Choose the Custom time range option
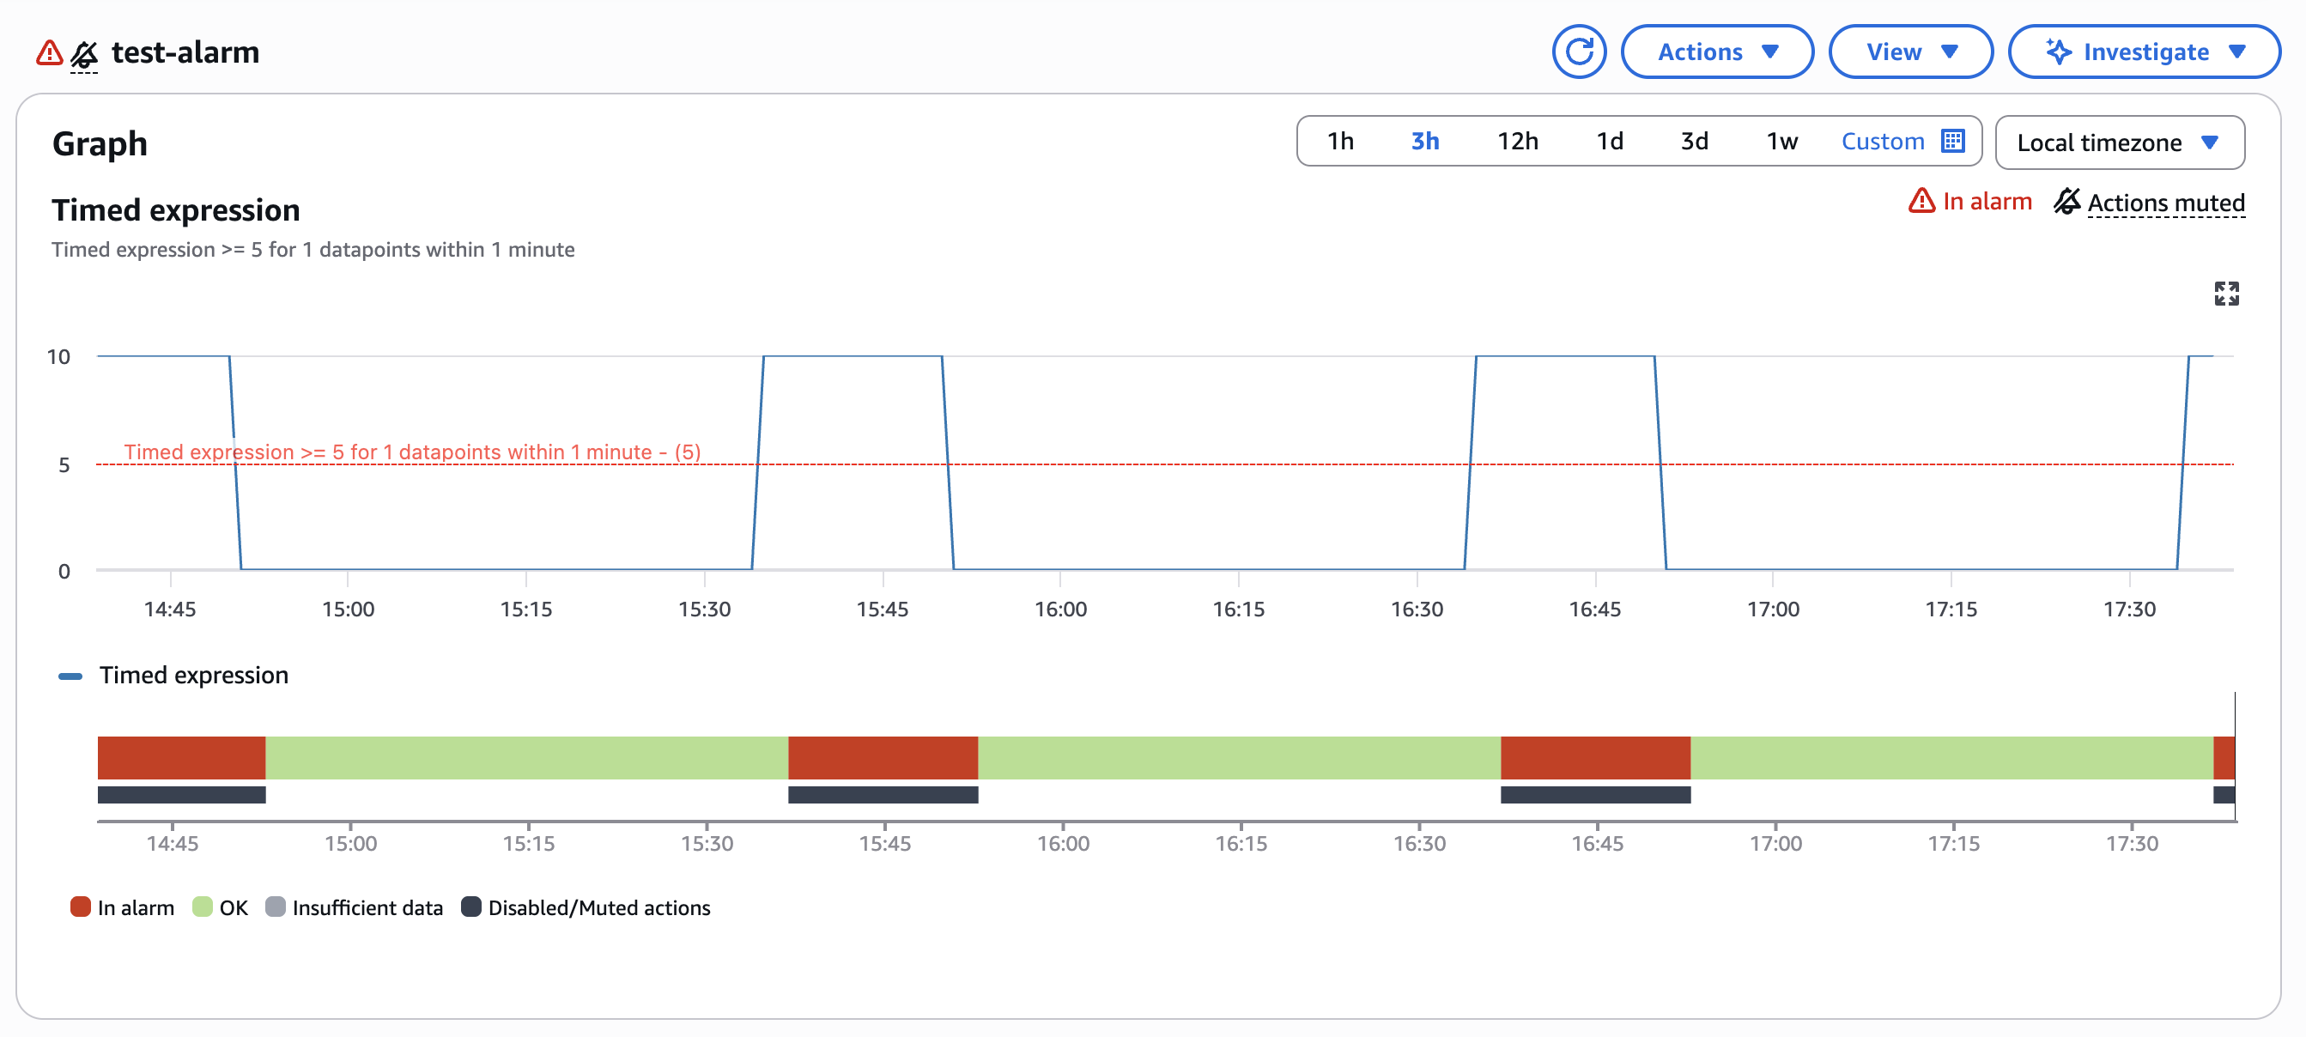Screen dimensions: 2306x1037 [x=1882, y=141]
